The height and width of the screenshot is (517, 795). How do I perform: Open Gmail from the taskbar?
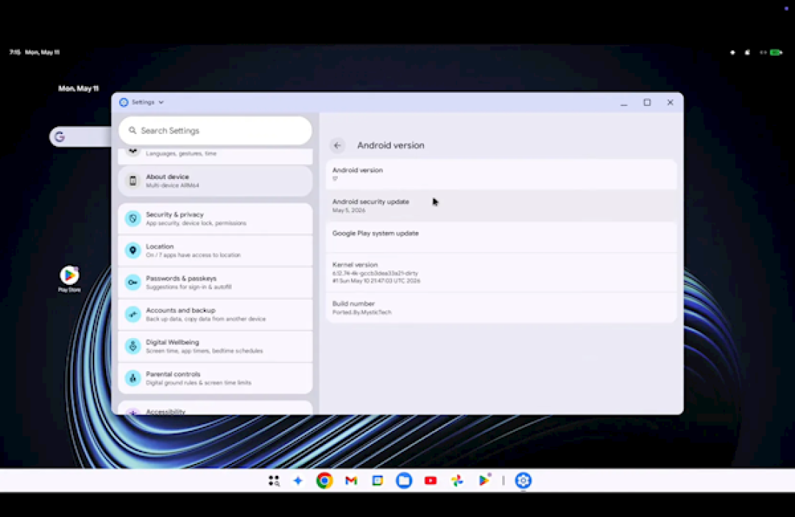(351, 480)
